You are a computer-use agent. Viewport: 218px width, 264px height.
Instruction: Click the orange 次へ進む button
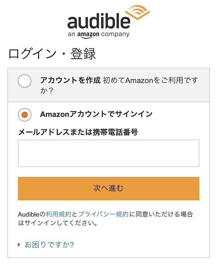108,189
